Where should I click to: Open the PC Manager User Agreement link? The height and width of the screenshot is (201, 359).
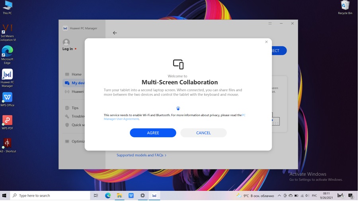tap(121, 119)
